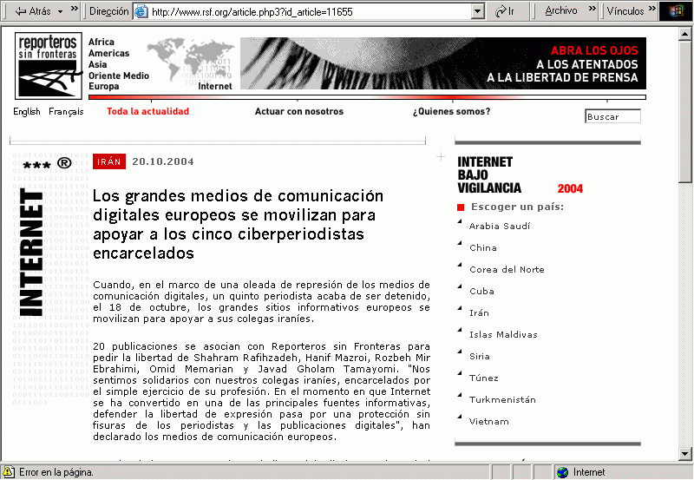Open the Americas region link
The width and height of the screenshot is (694, 480).
pos(109,53)
